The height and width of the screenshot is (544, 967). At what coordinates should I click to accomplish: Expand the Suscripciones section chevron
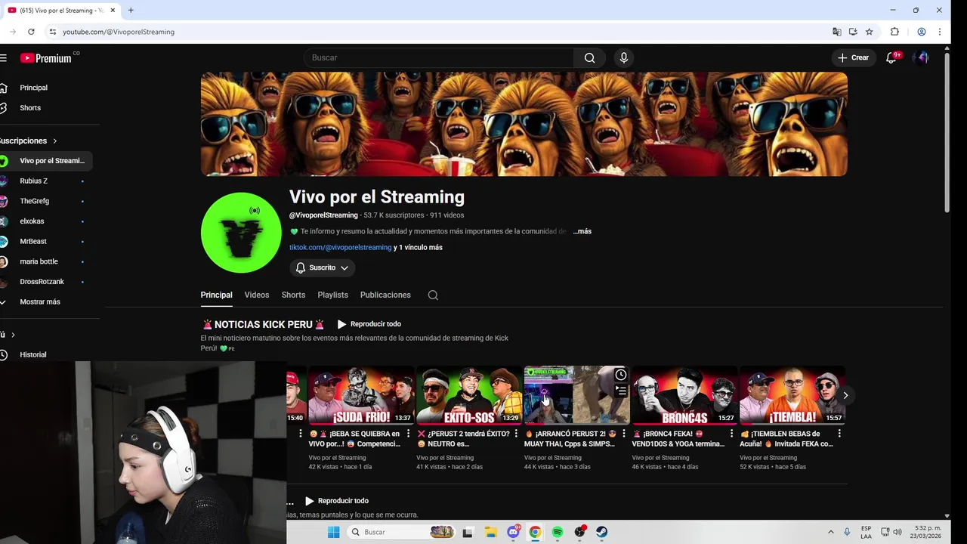pyautogui.click(x=54, y=141)
